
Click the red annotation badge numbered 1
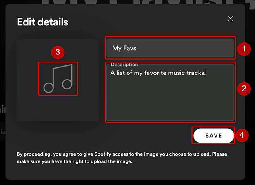click(244, 49)
